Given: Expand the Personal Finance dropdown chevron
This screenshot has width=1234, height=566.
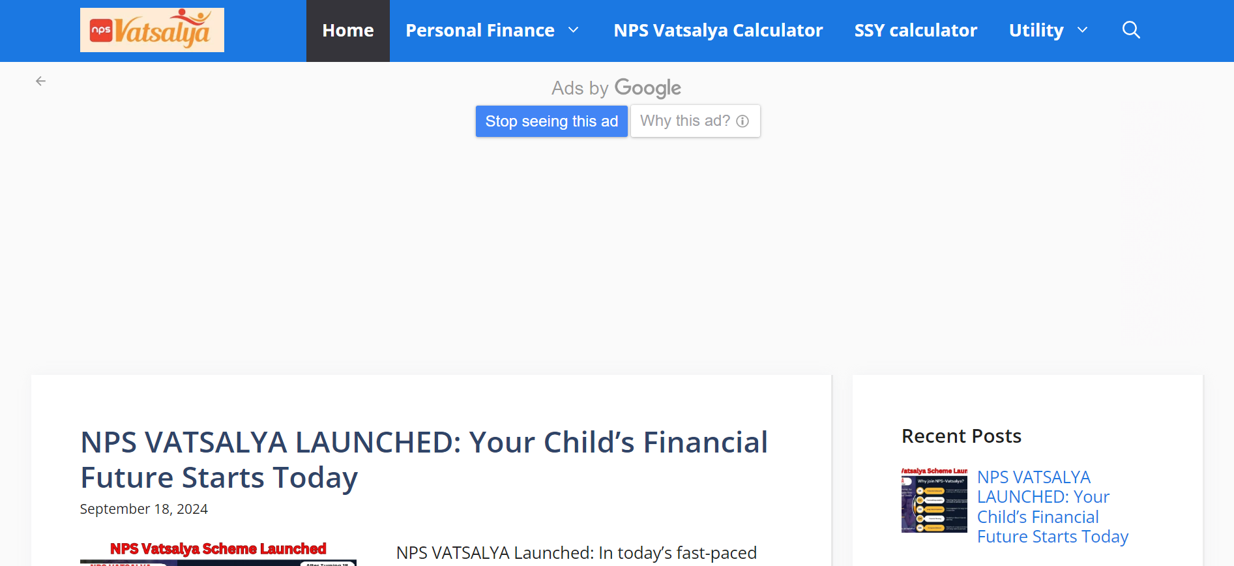Looking at the screenshot, I should 574,29.
